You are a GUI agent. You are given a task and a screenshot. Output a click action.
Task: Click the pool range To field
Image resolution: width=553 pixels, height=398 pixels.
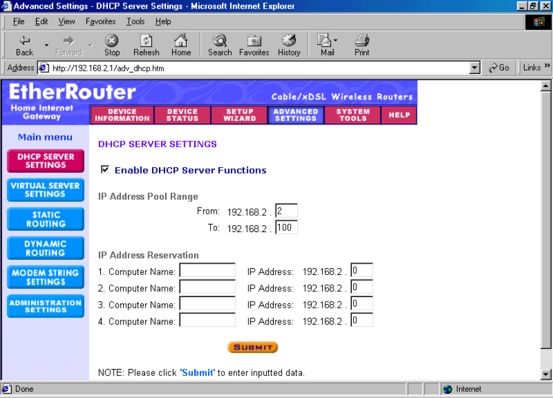[286, 227]
